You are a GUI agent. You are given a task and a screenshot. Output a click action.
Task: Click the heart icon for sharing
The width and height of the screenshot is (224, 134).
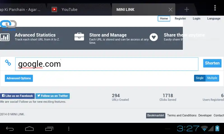click(154, 37)
